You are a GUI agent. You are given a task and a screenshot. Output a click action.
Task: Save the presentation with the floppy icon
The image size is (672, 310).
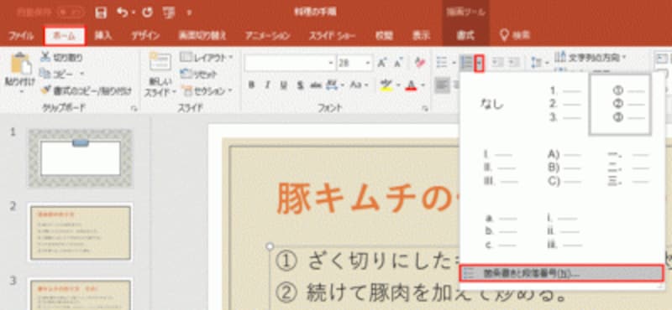pos(101,13)
